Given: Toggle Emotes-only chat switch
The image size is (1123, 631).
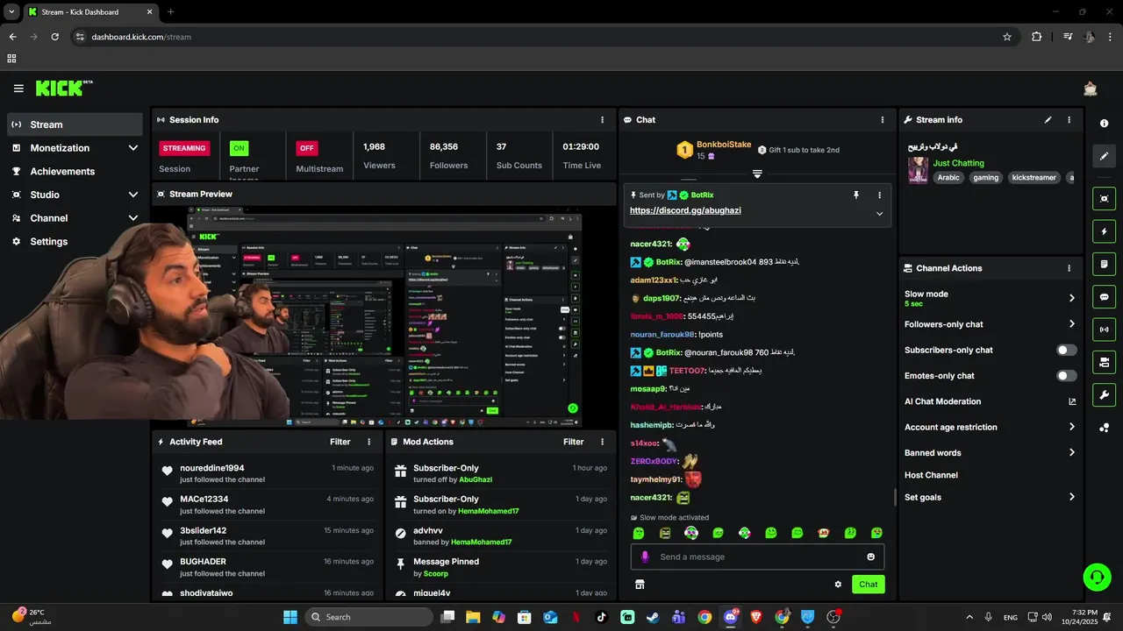Looking at the screenshot, I should tap(1066, 376).
